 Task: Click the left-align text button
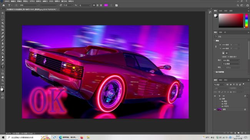(x=94, y=5)
